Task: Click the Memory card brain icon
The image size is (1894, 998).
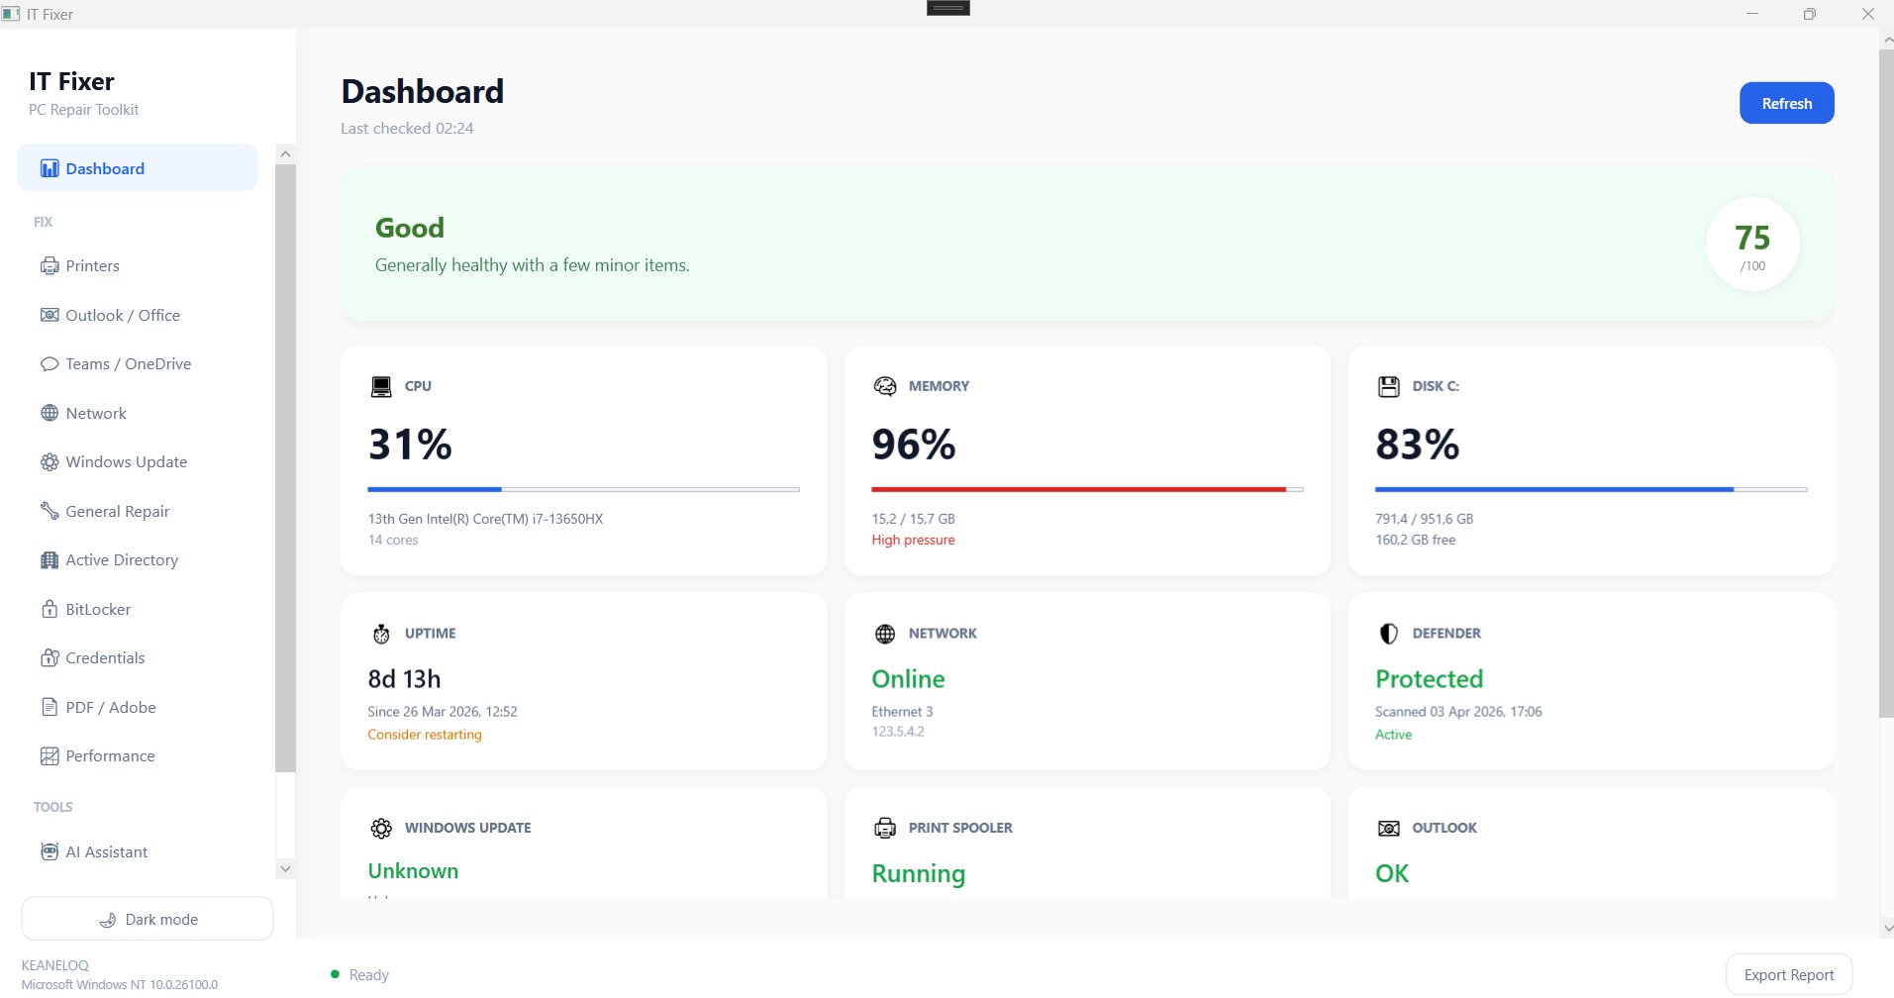Action: point(885,386)
